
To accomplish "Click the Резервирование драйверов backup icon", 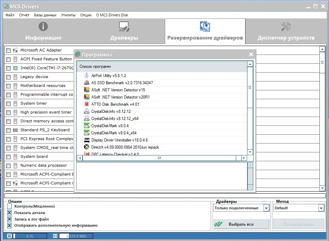I will click(205, 27).
